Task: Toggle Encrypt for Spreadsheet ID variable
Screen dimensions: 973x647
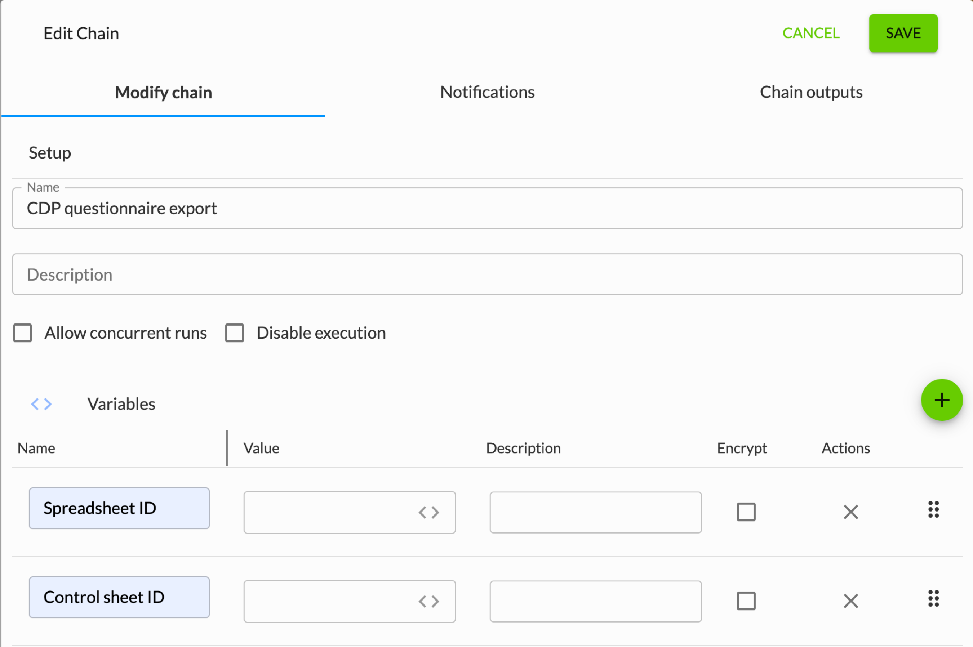Action: (x=746, y=512)
